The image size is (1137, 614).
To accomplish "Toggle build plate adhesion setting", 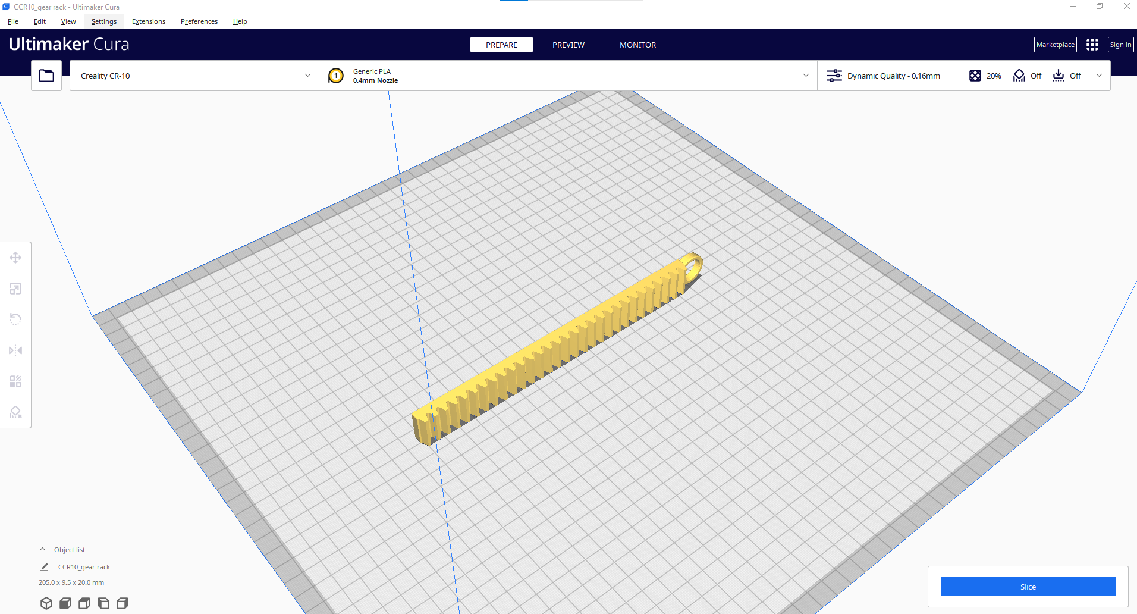I will [1067, 76].
